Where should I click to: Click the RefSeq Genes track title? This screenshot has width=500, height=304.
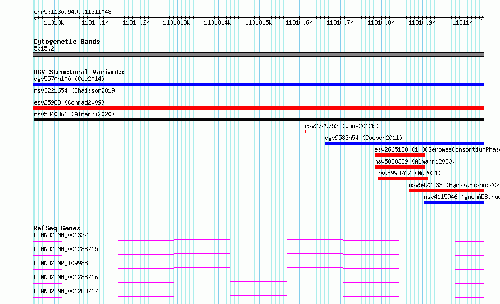57,228
